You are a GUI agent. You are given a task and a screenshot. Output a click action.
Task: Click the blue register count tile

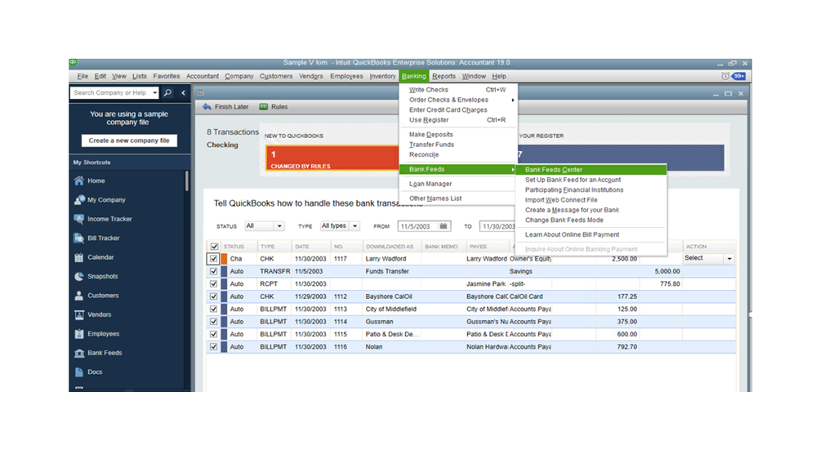tap(620, 158)
